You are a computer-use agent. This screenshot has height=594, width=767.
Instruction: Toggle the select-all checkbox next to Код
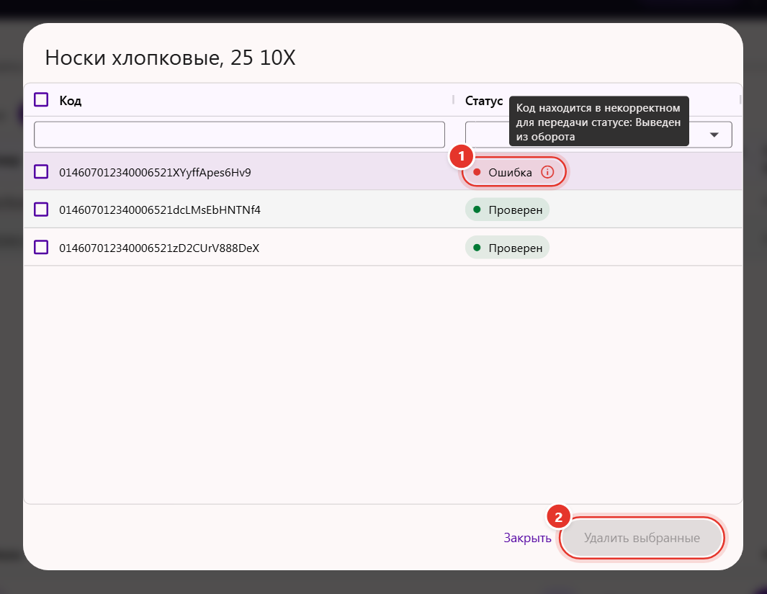(x=41, y=100)
